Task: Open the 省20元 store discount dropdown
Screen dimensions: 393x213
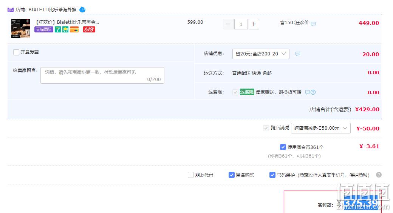Action: (x=261, y=54)
